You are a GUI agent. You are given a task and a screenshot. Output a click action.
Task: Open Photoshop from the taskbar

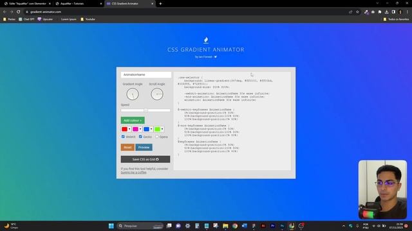pyautogui.click(x=282, y=226)
